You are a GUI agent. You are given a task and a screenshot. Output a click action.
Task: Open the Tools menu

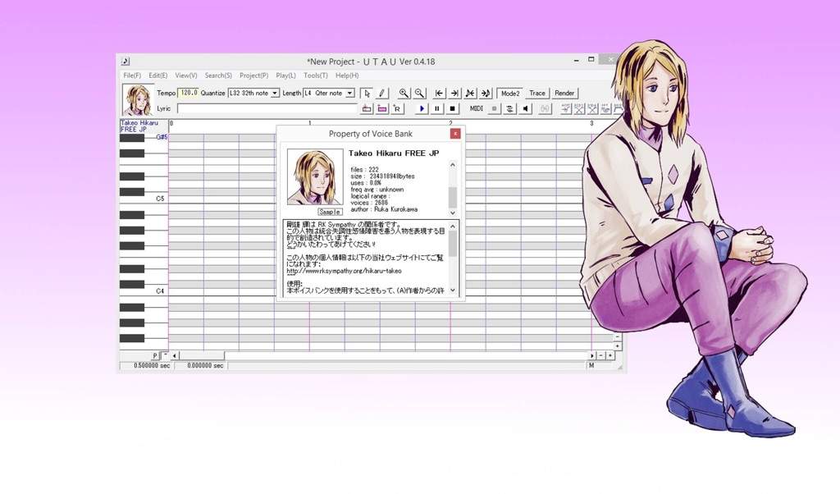click(316, 75)
